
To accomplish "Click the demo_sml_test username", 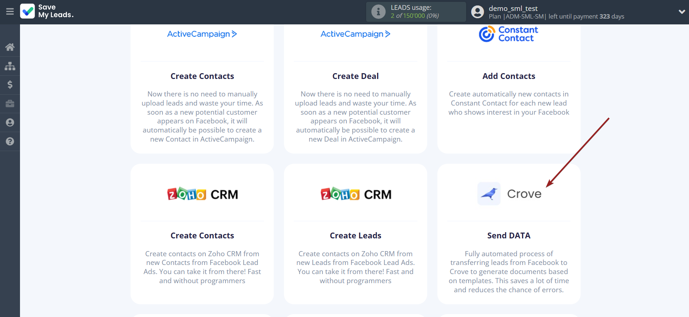I will click(x=513, y=8).
